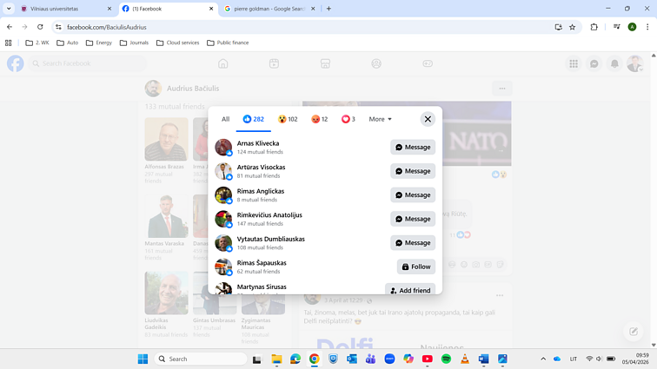Message Artūras Visockas

coord(413,171)
